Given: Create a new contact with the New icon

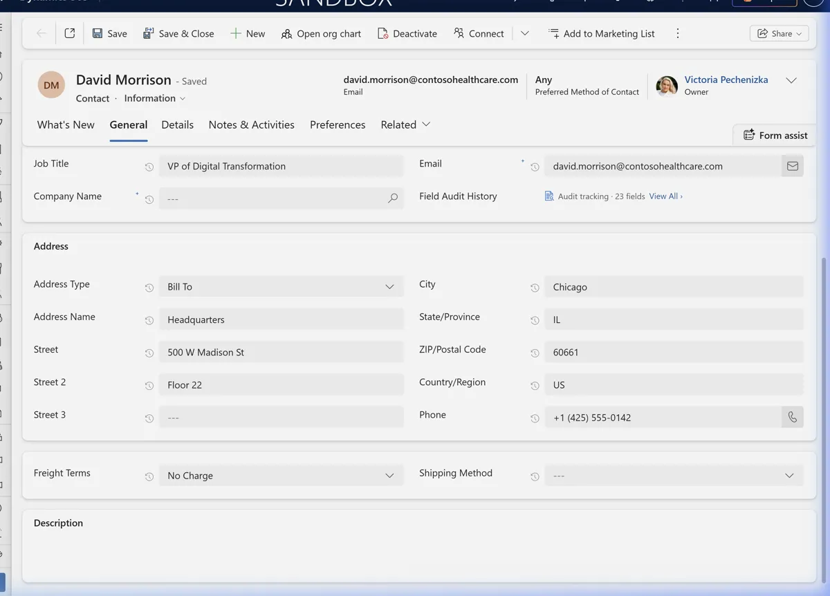Looking at the screenshot, I should (x=248, y=33).
